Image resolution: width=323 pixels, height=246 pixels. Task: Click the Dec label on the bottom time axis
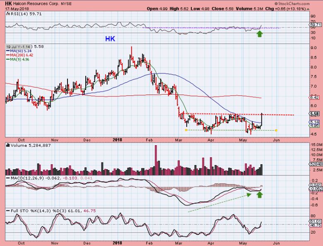[x=87, y=243]
